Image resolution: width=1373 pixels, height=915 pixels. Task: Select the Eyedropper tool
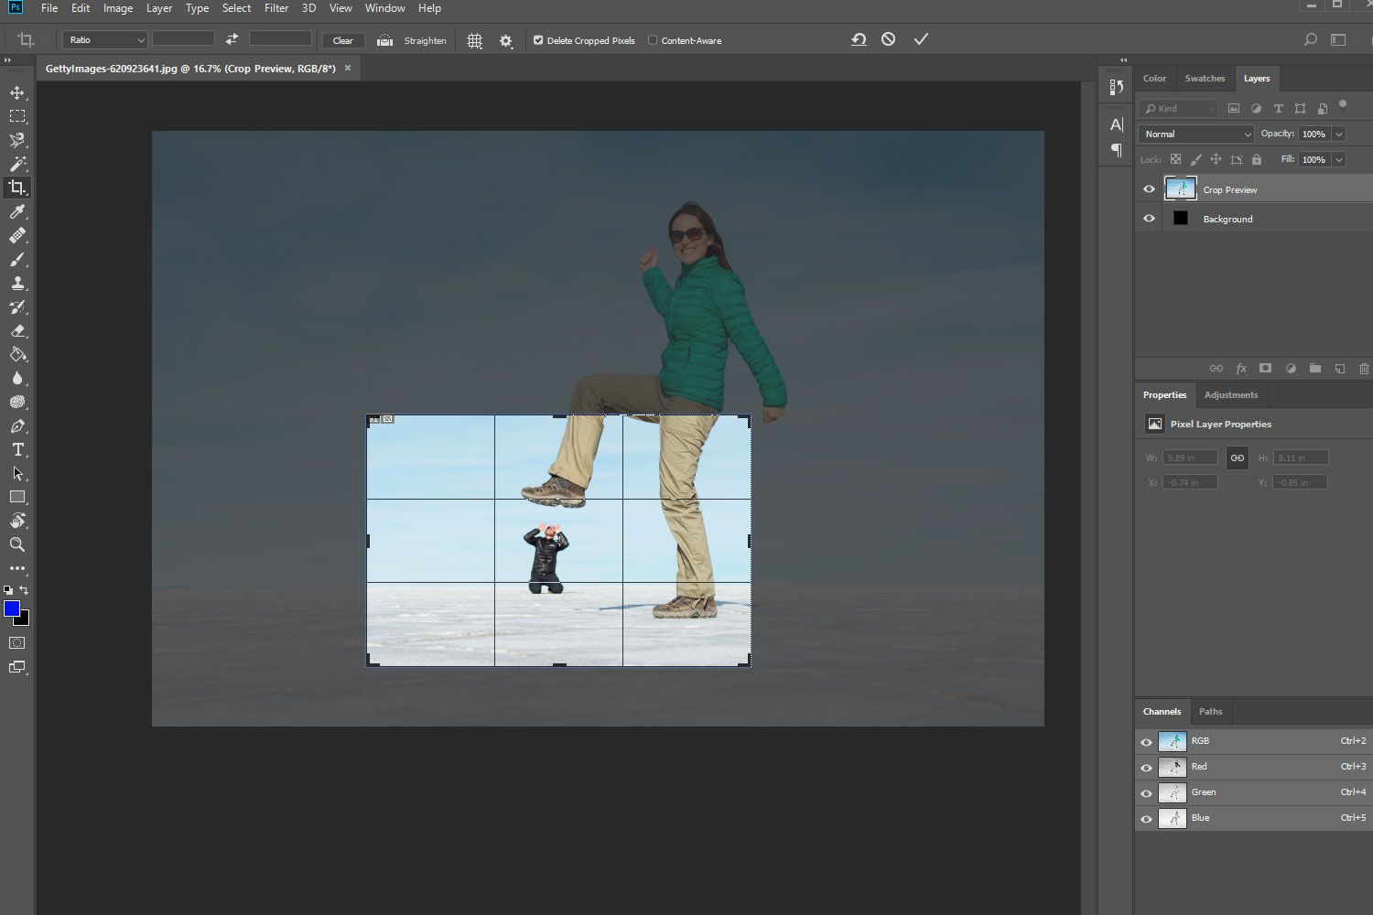click(x=16, y=211)
